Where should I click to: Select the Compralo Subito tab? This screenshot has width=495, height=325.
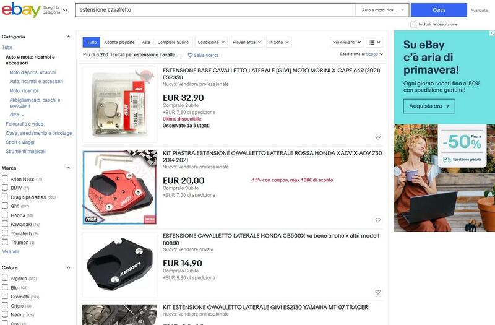click(x=173, y=42)
